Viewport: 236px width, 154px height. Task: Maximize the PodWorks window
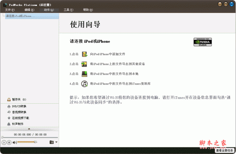226,4
